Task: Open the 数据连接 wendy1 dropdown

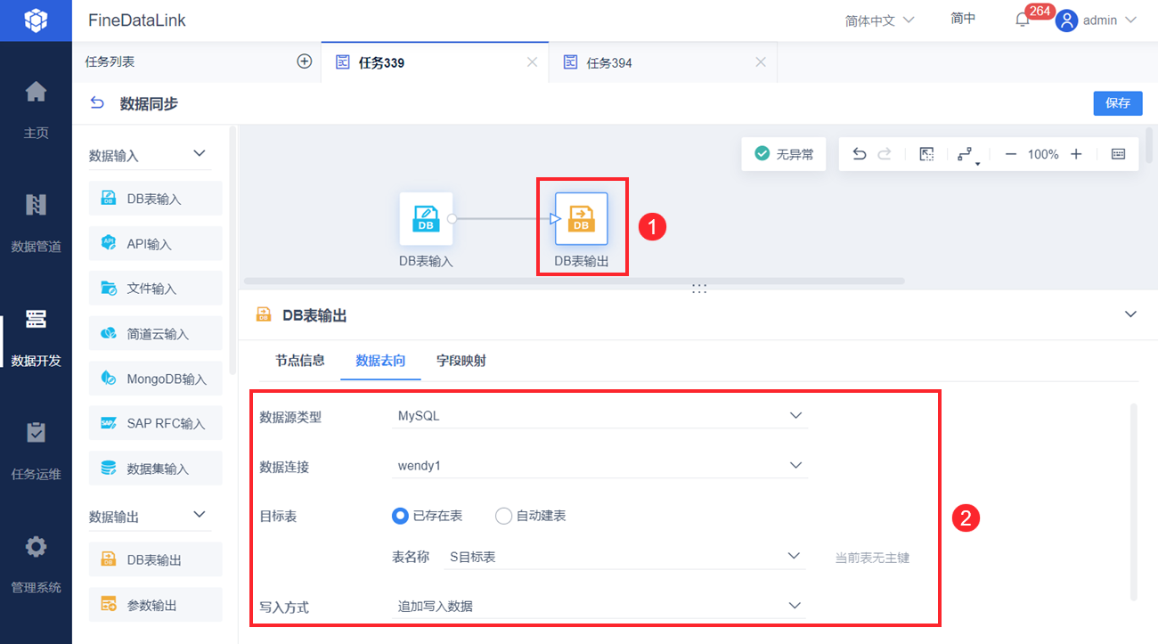Action: (x=599, y=465)
